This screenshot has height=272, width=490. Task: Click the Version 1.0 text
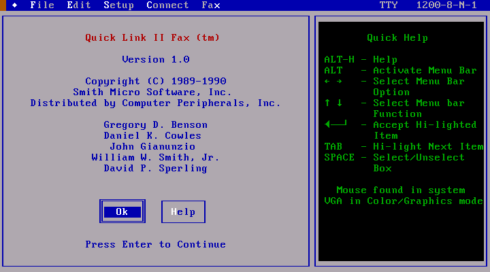[x=156, y=59]
